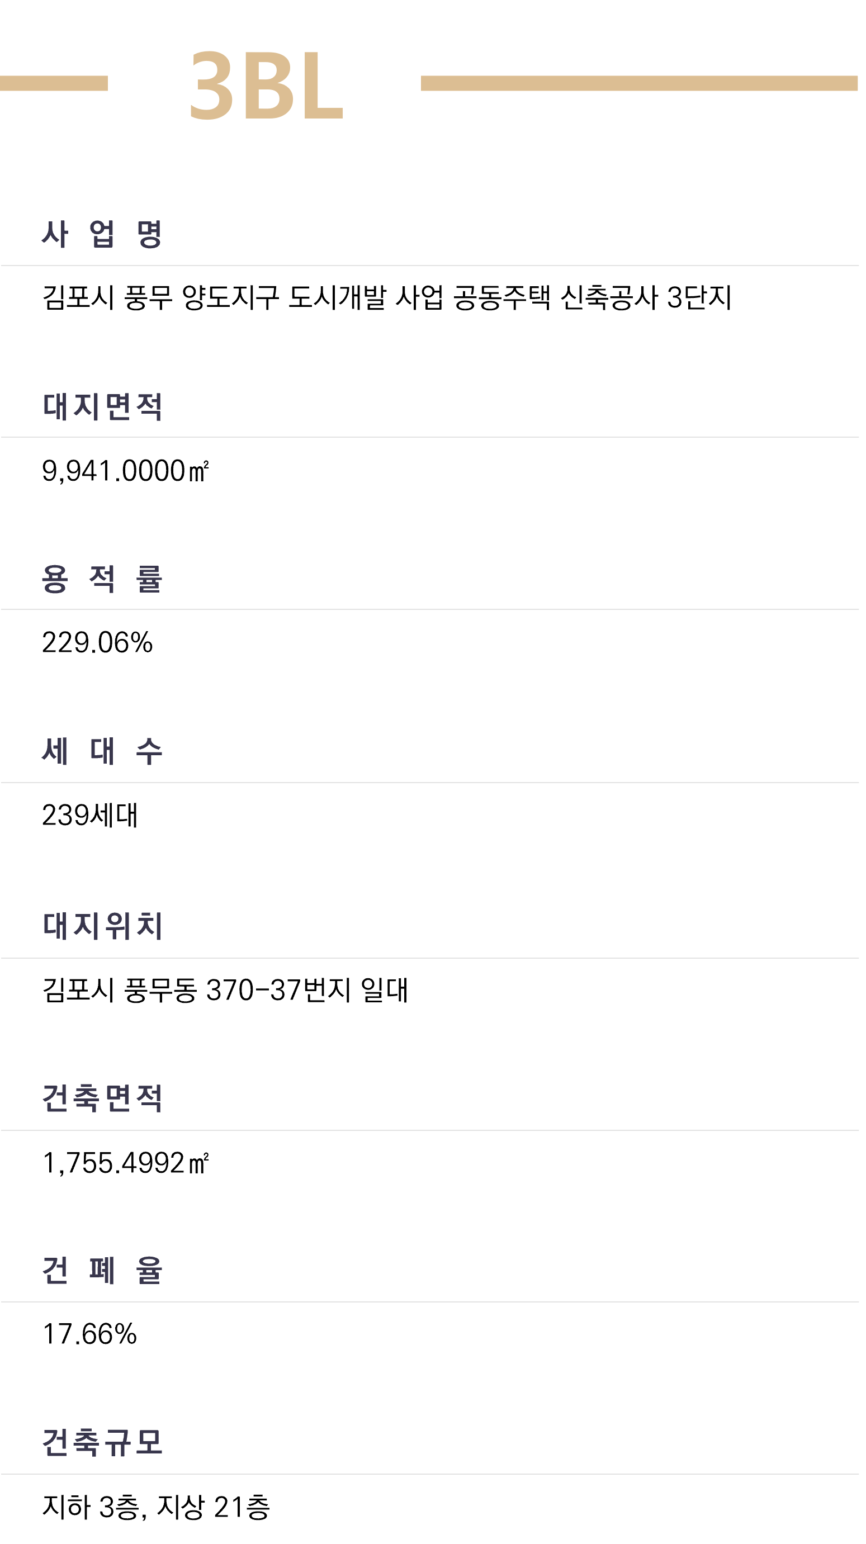Select the 건축규모 label
Image resolution: width=866 pixels, height=1544 pixels.
[102, 1442]
